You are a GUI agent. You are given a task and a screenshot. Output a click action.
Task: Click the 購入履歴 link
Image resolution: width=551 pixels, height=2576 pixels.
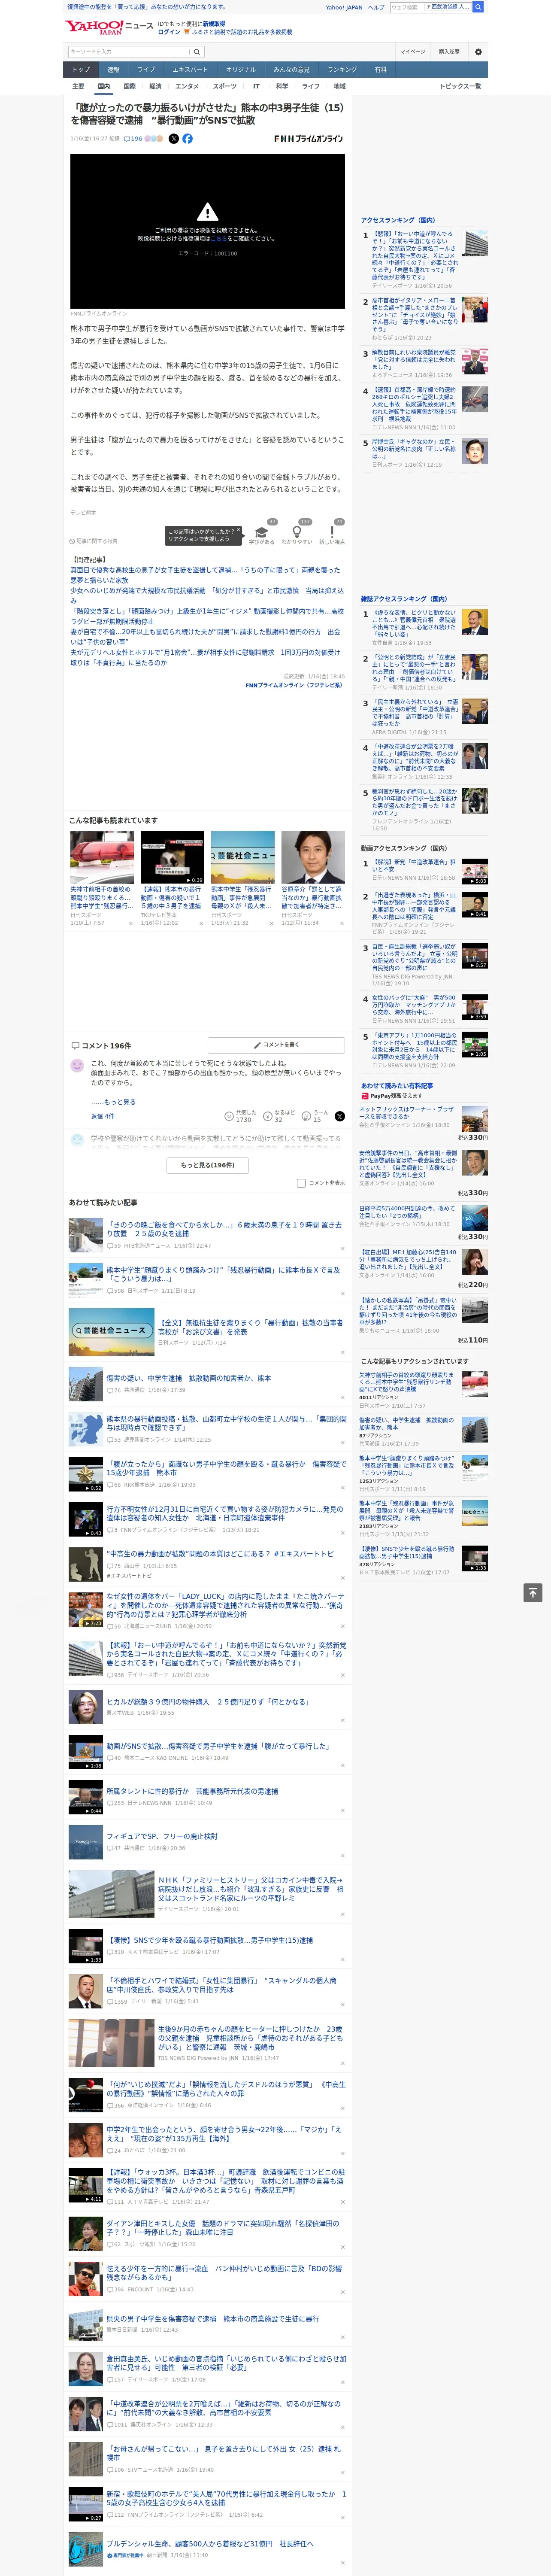tap(449, 52)
